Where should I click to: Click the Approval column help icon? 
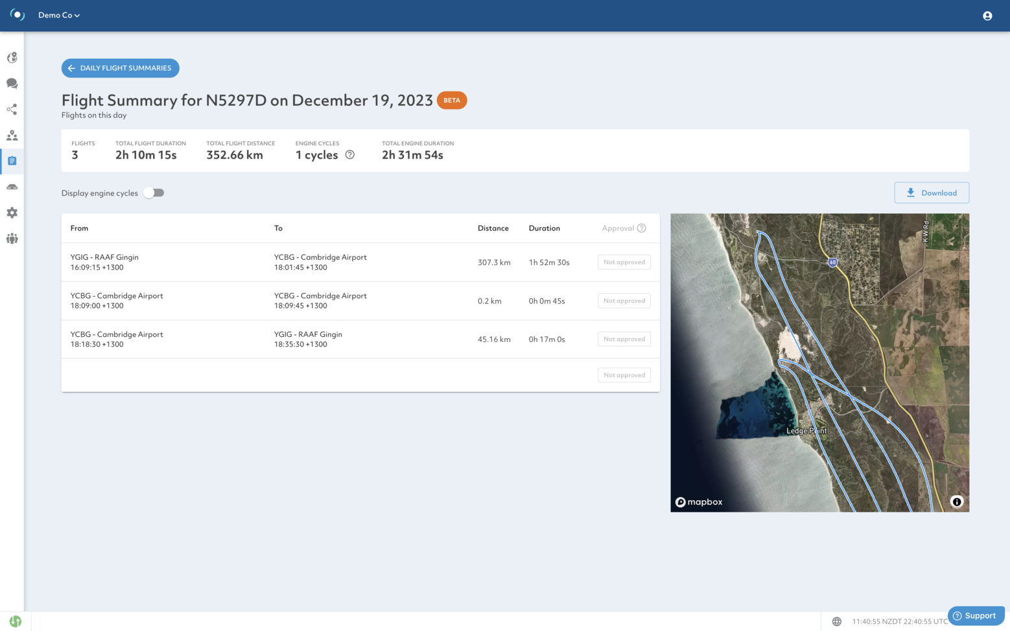point(642,228)
